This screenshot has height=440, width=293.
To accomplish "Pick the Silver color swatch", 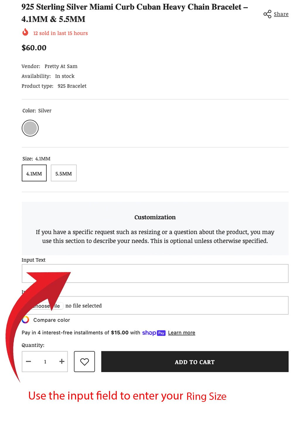I will point(30,128).
